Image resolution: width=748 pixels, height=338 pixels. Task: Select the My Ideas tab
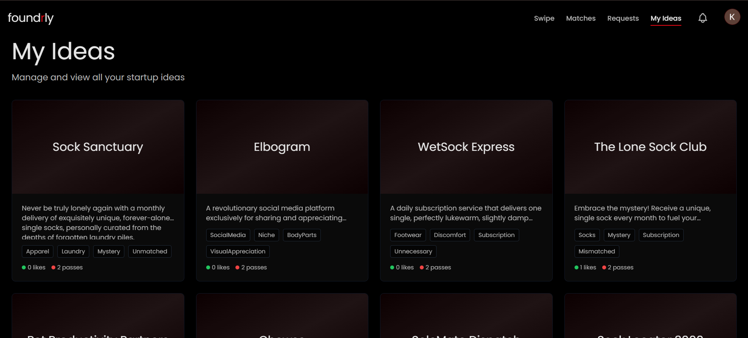(x=666, y=18)
